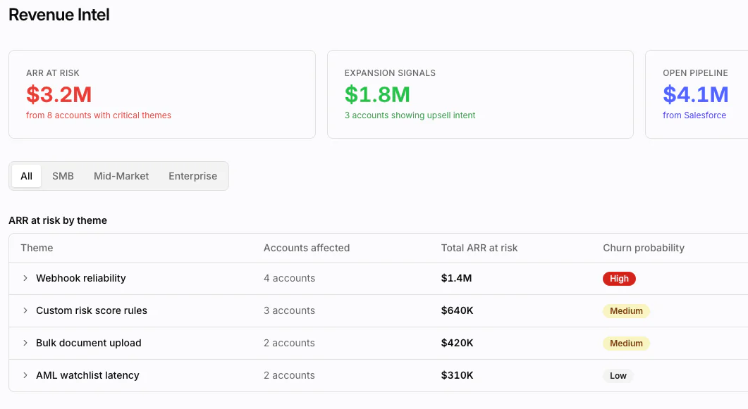This screenshot has height=409, width=748.
Task: Select the Webhook reliability theme name
Action: click(x=81, y=278)
